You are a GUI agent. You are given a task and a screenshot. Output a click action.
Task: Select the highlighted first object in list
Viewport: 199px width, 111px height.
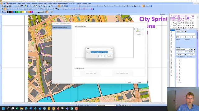(172, 30)
